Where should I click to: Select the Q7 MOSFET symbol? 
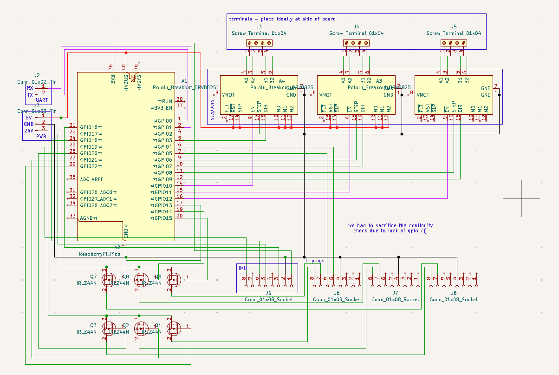click(109, 280)
